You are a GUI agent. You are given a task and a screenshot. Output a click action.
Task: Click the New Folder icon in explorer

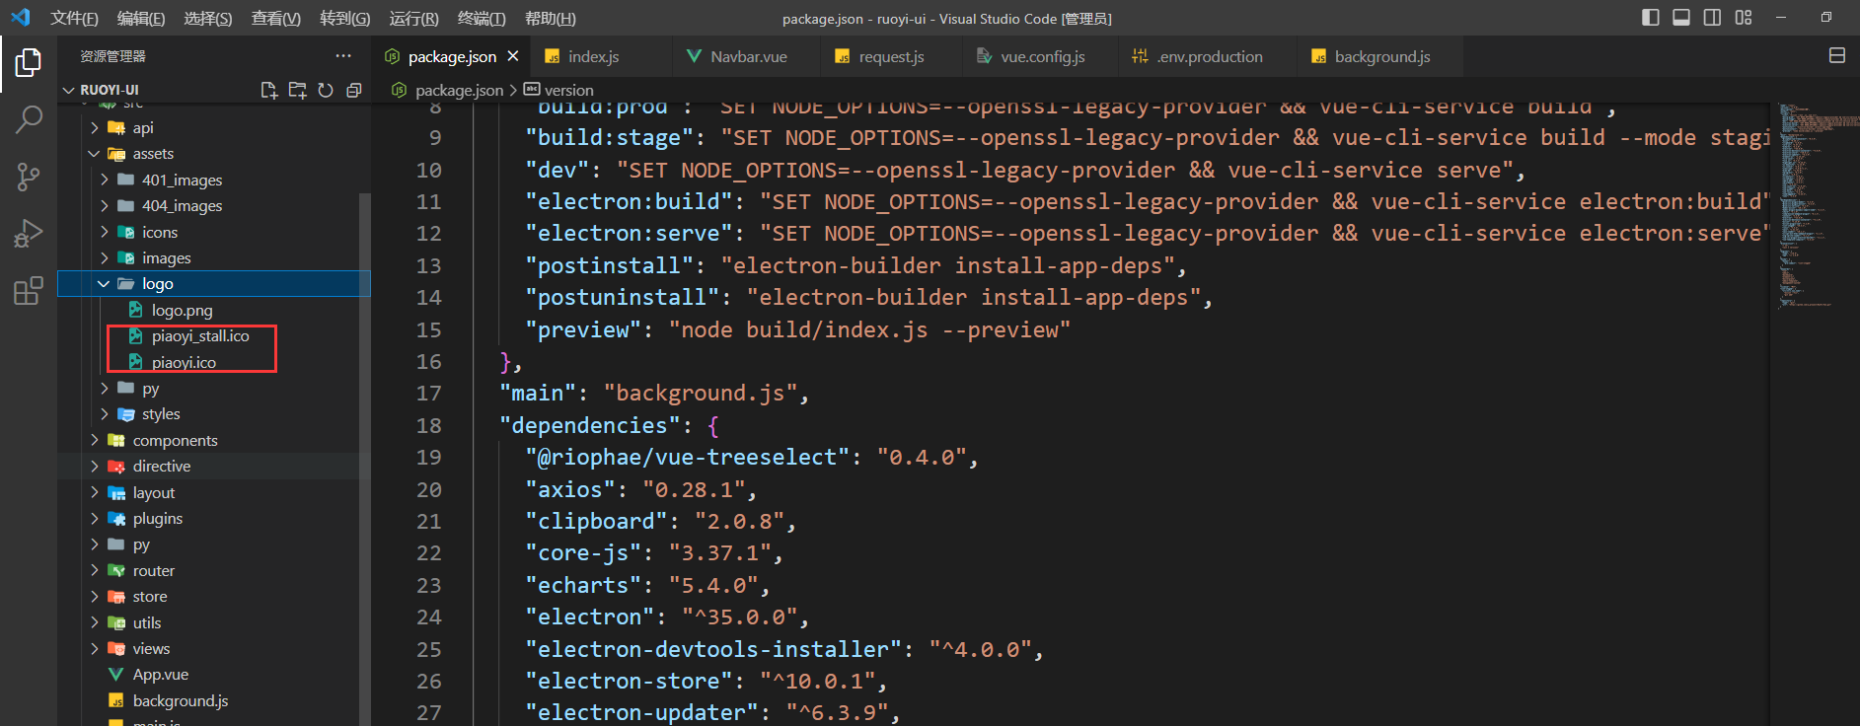point(297,90)
